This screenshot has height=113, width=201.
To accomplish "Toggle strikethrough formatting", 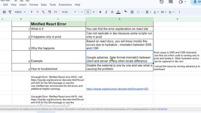I will tap(112, 12).
